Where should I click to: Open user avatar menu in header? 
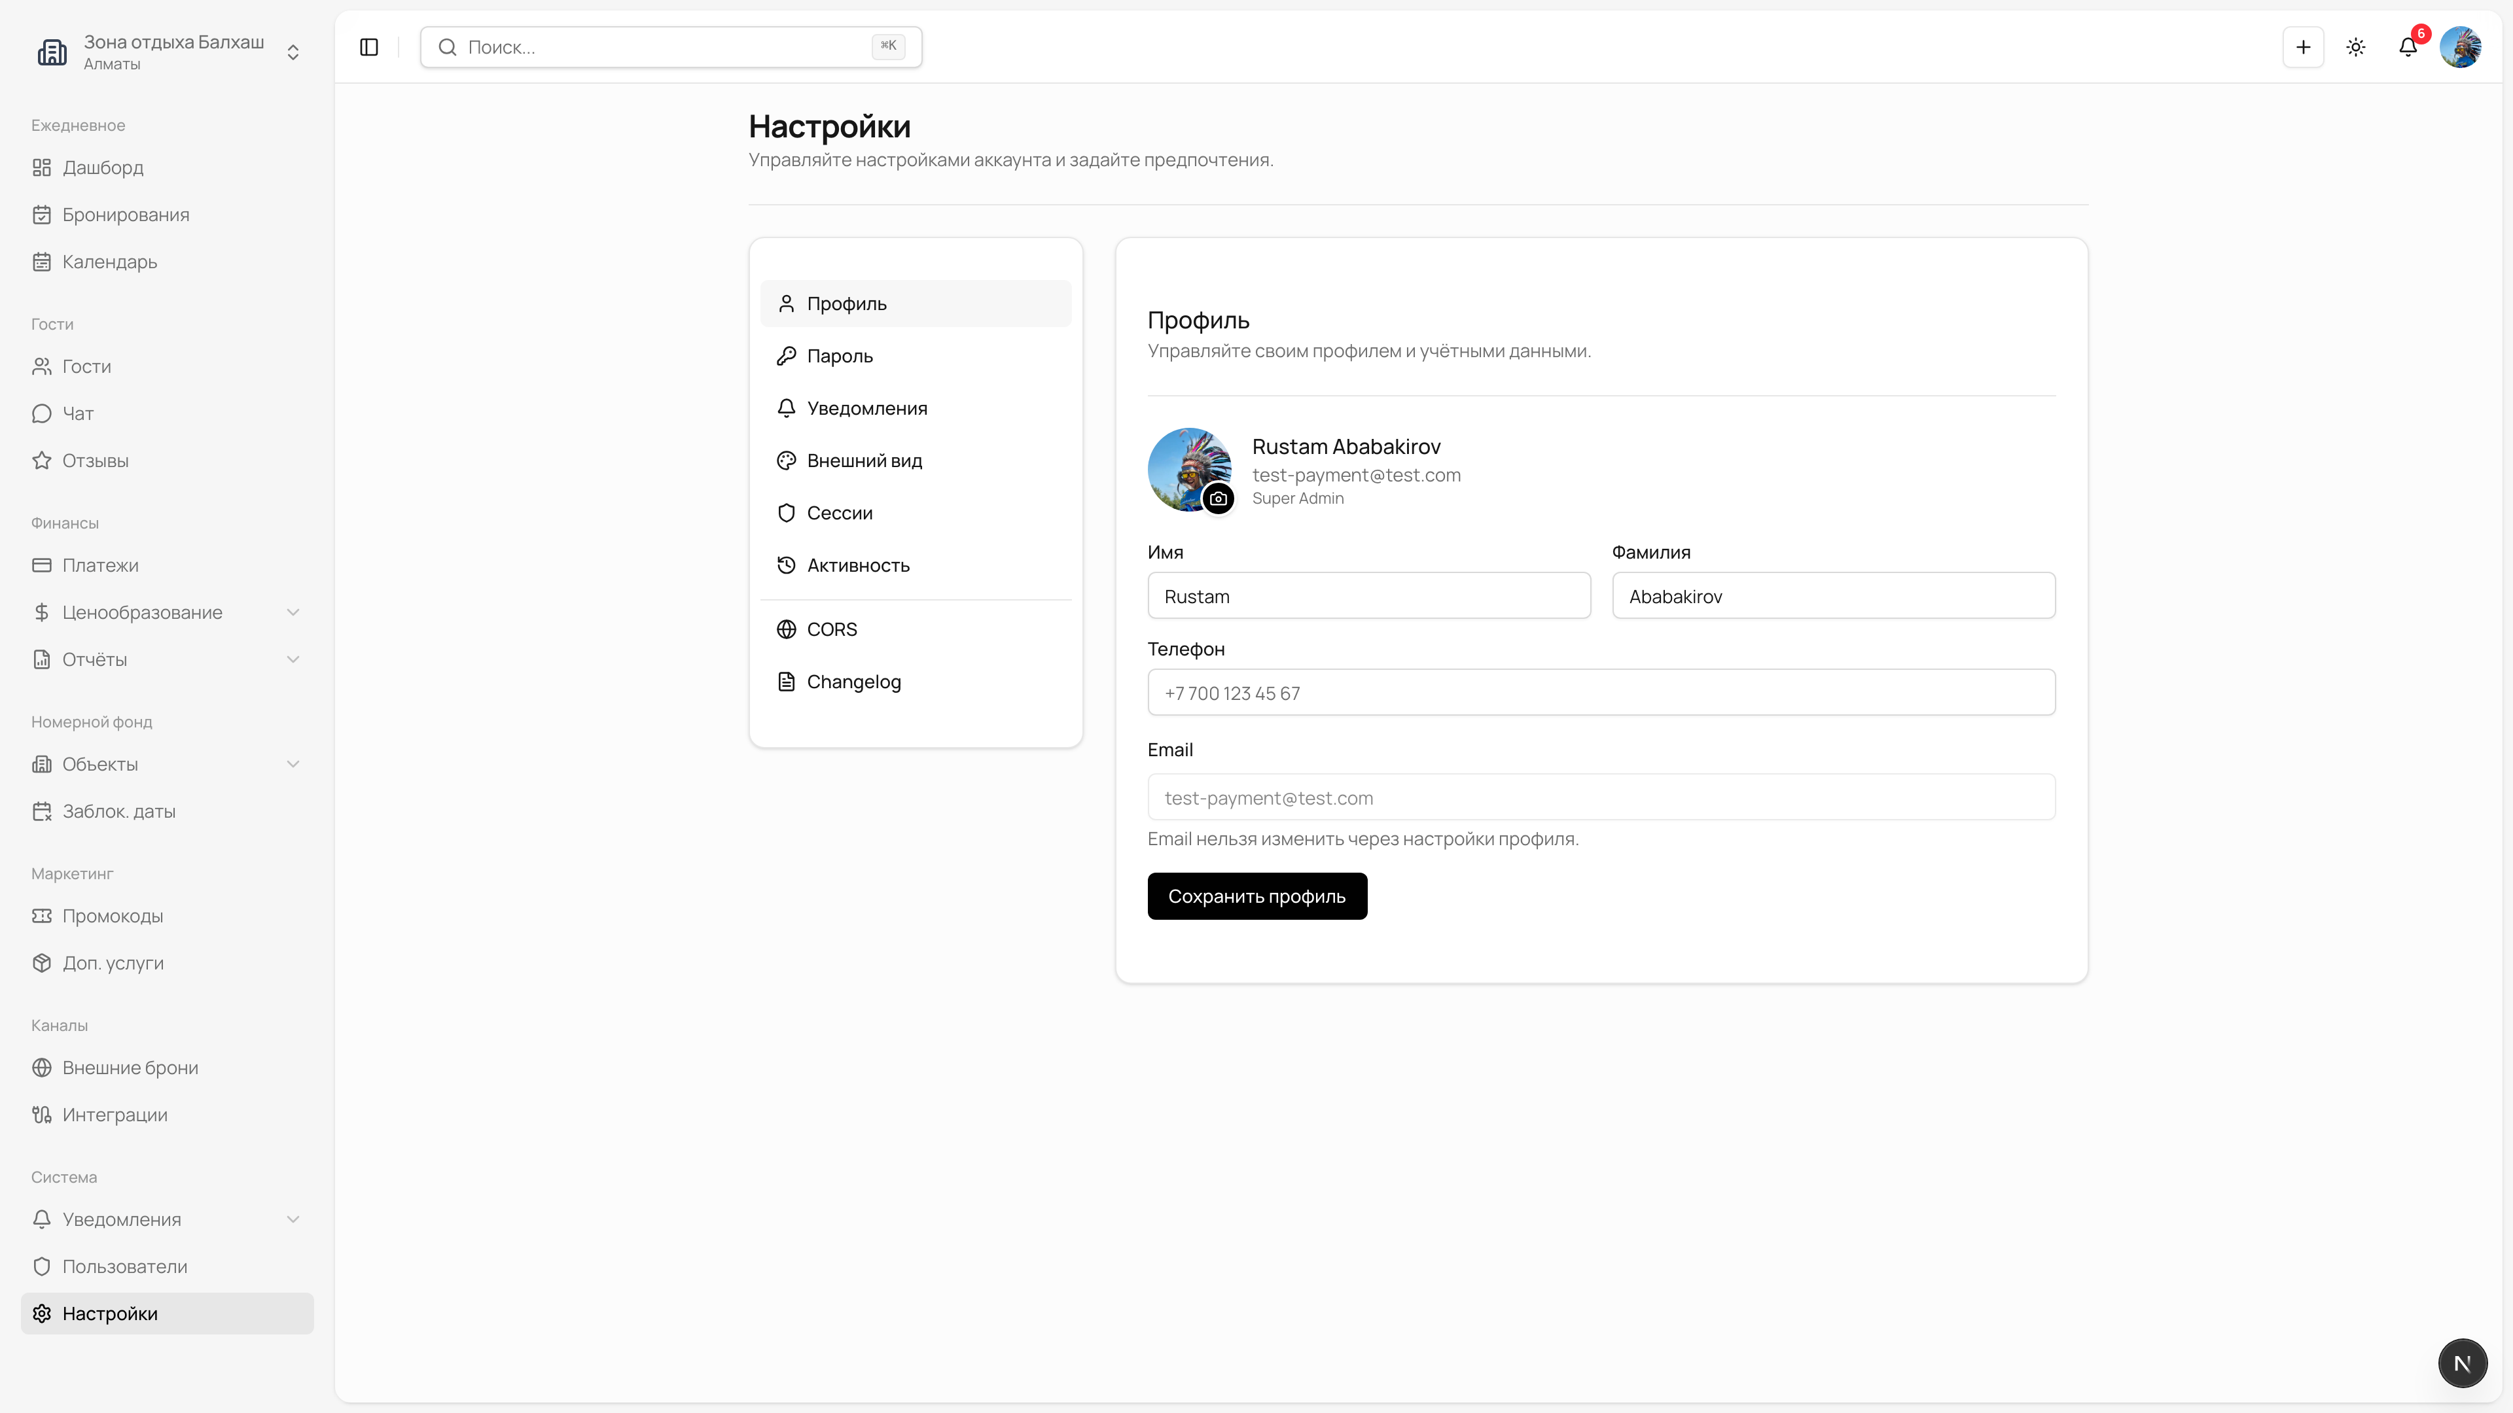point(2461,47)
